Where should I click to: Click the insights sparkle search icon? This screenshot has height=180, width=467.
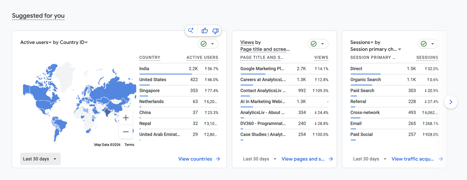pos(191,31)
